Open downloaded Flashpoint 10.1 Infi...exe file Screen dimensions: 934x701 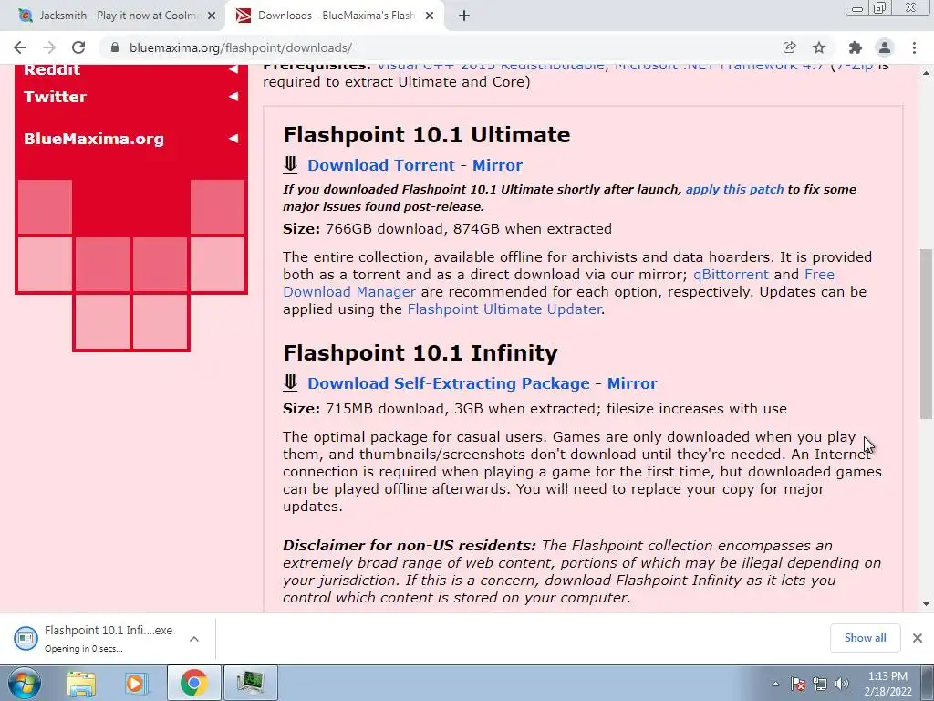click(108, 638)
